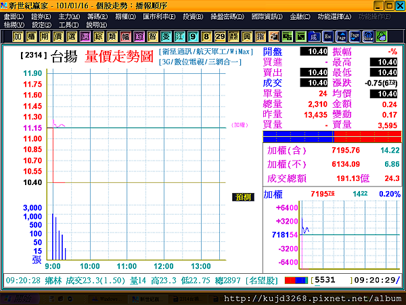Open the 籌碼(R) menu
406x305 pixels.
pos(97,16)
